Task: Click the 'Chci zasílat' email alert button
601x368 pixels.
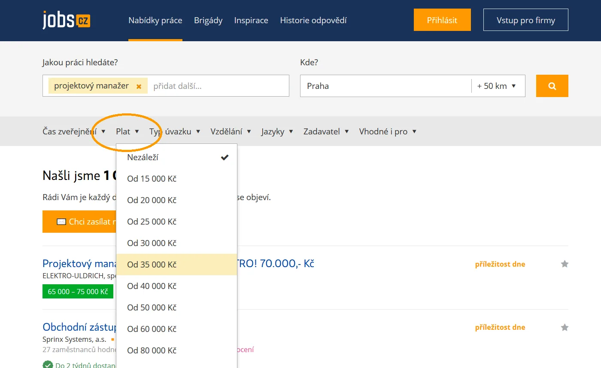Action: 79,222
